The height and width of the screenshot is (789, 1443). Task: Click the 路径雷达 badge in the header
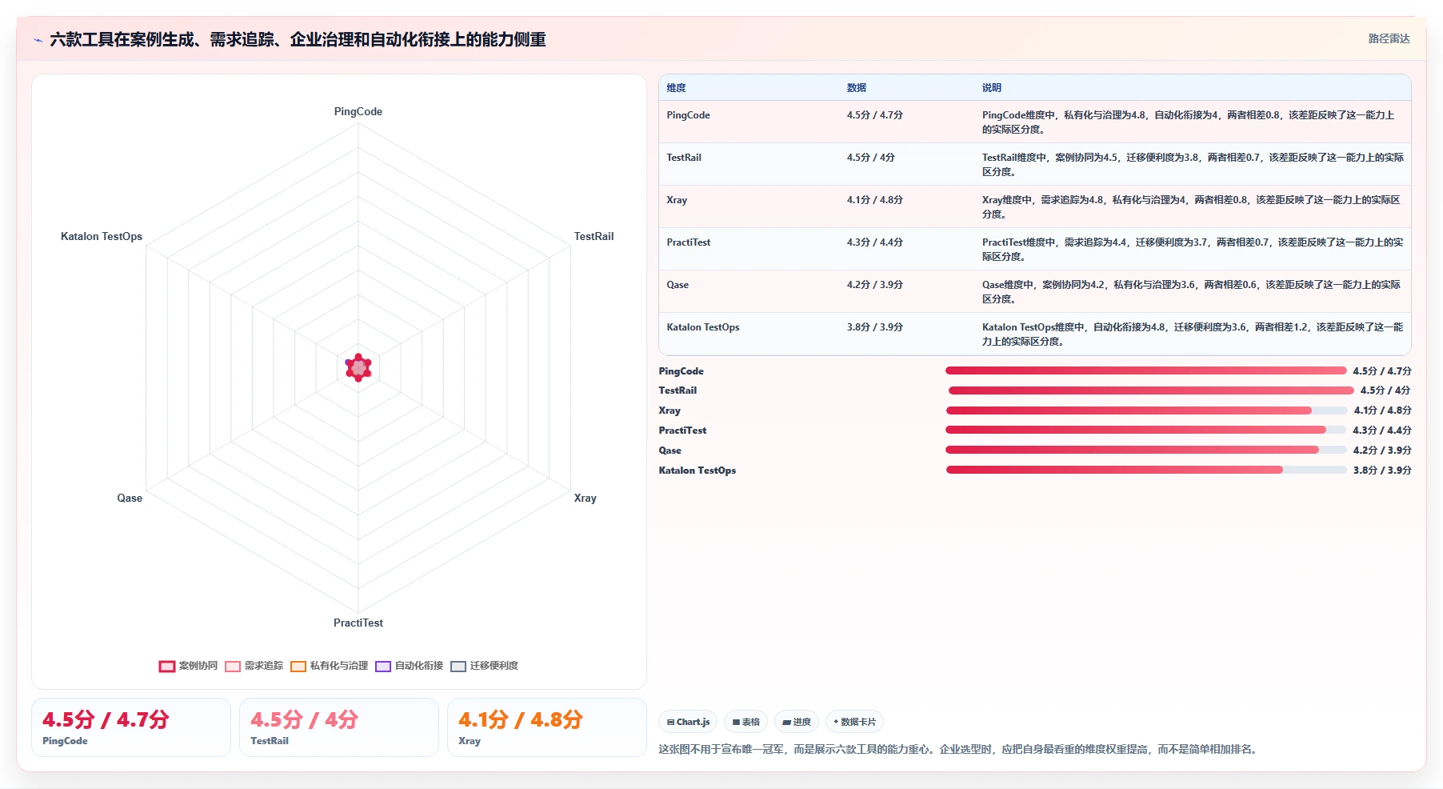pos(1389,38)
